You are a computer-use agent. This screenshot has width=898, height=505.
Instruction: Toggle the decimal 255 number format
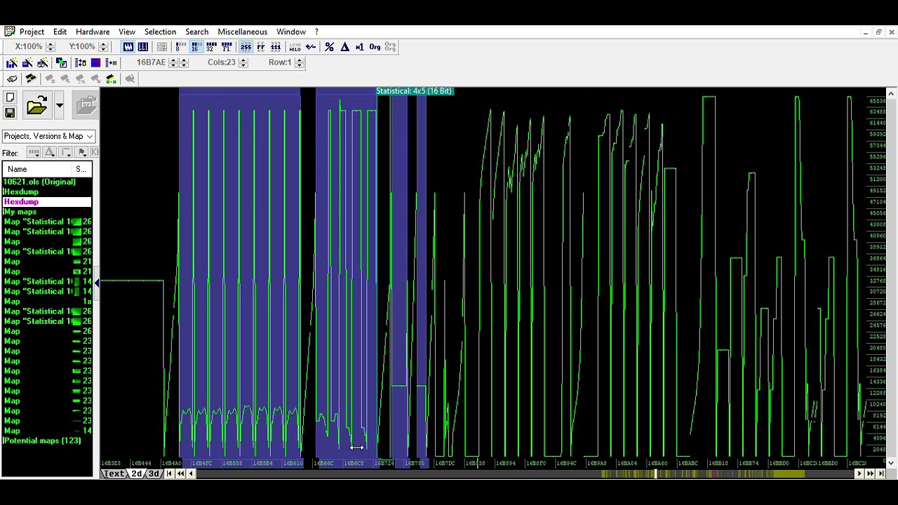[246, 47]
